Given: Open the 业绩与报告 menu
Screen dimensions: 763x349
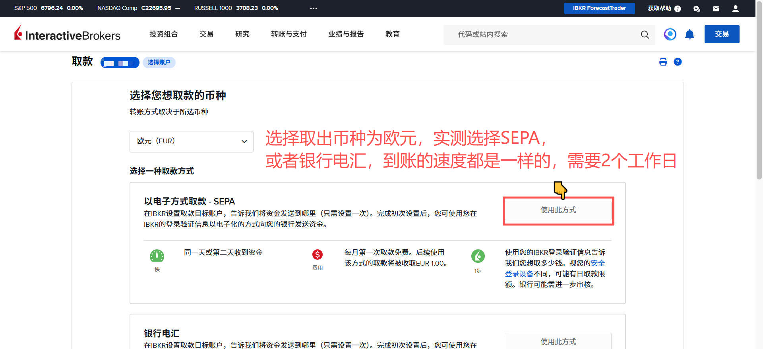Looking at the screenshot, I should coord(346,34).
